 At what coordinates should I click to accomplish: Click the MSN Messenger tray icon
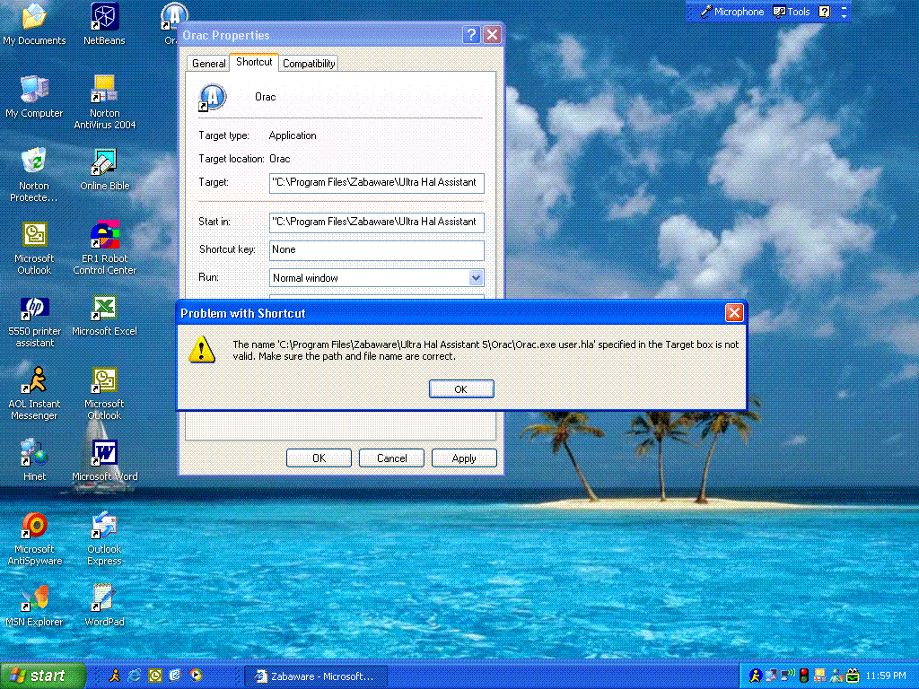[837, 676]
